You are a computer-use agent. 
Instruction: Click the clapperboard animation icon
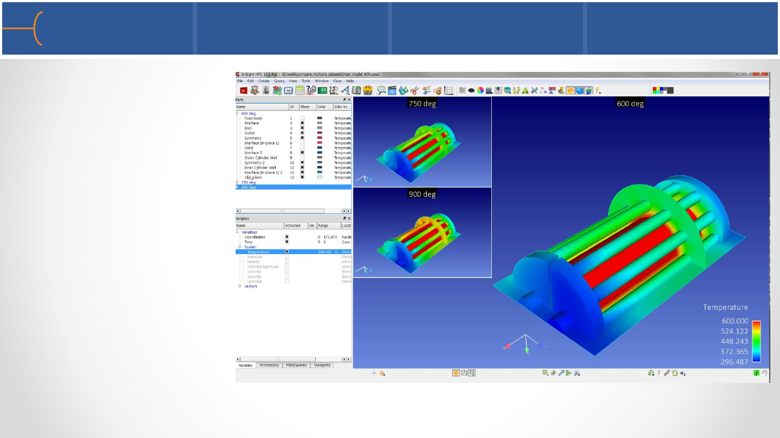tap(392, 90)
